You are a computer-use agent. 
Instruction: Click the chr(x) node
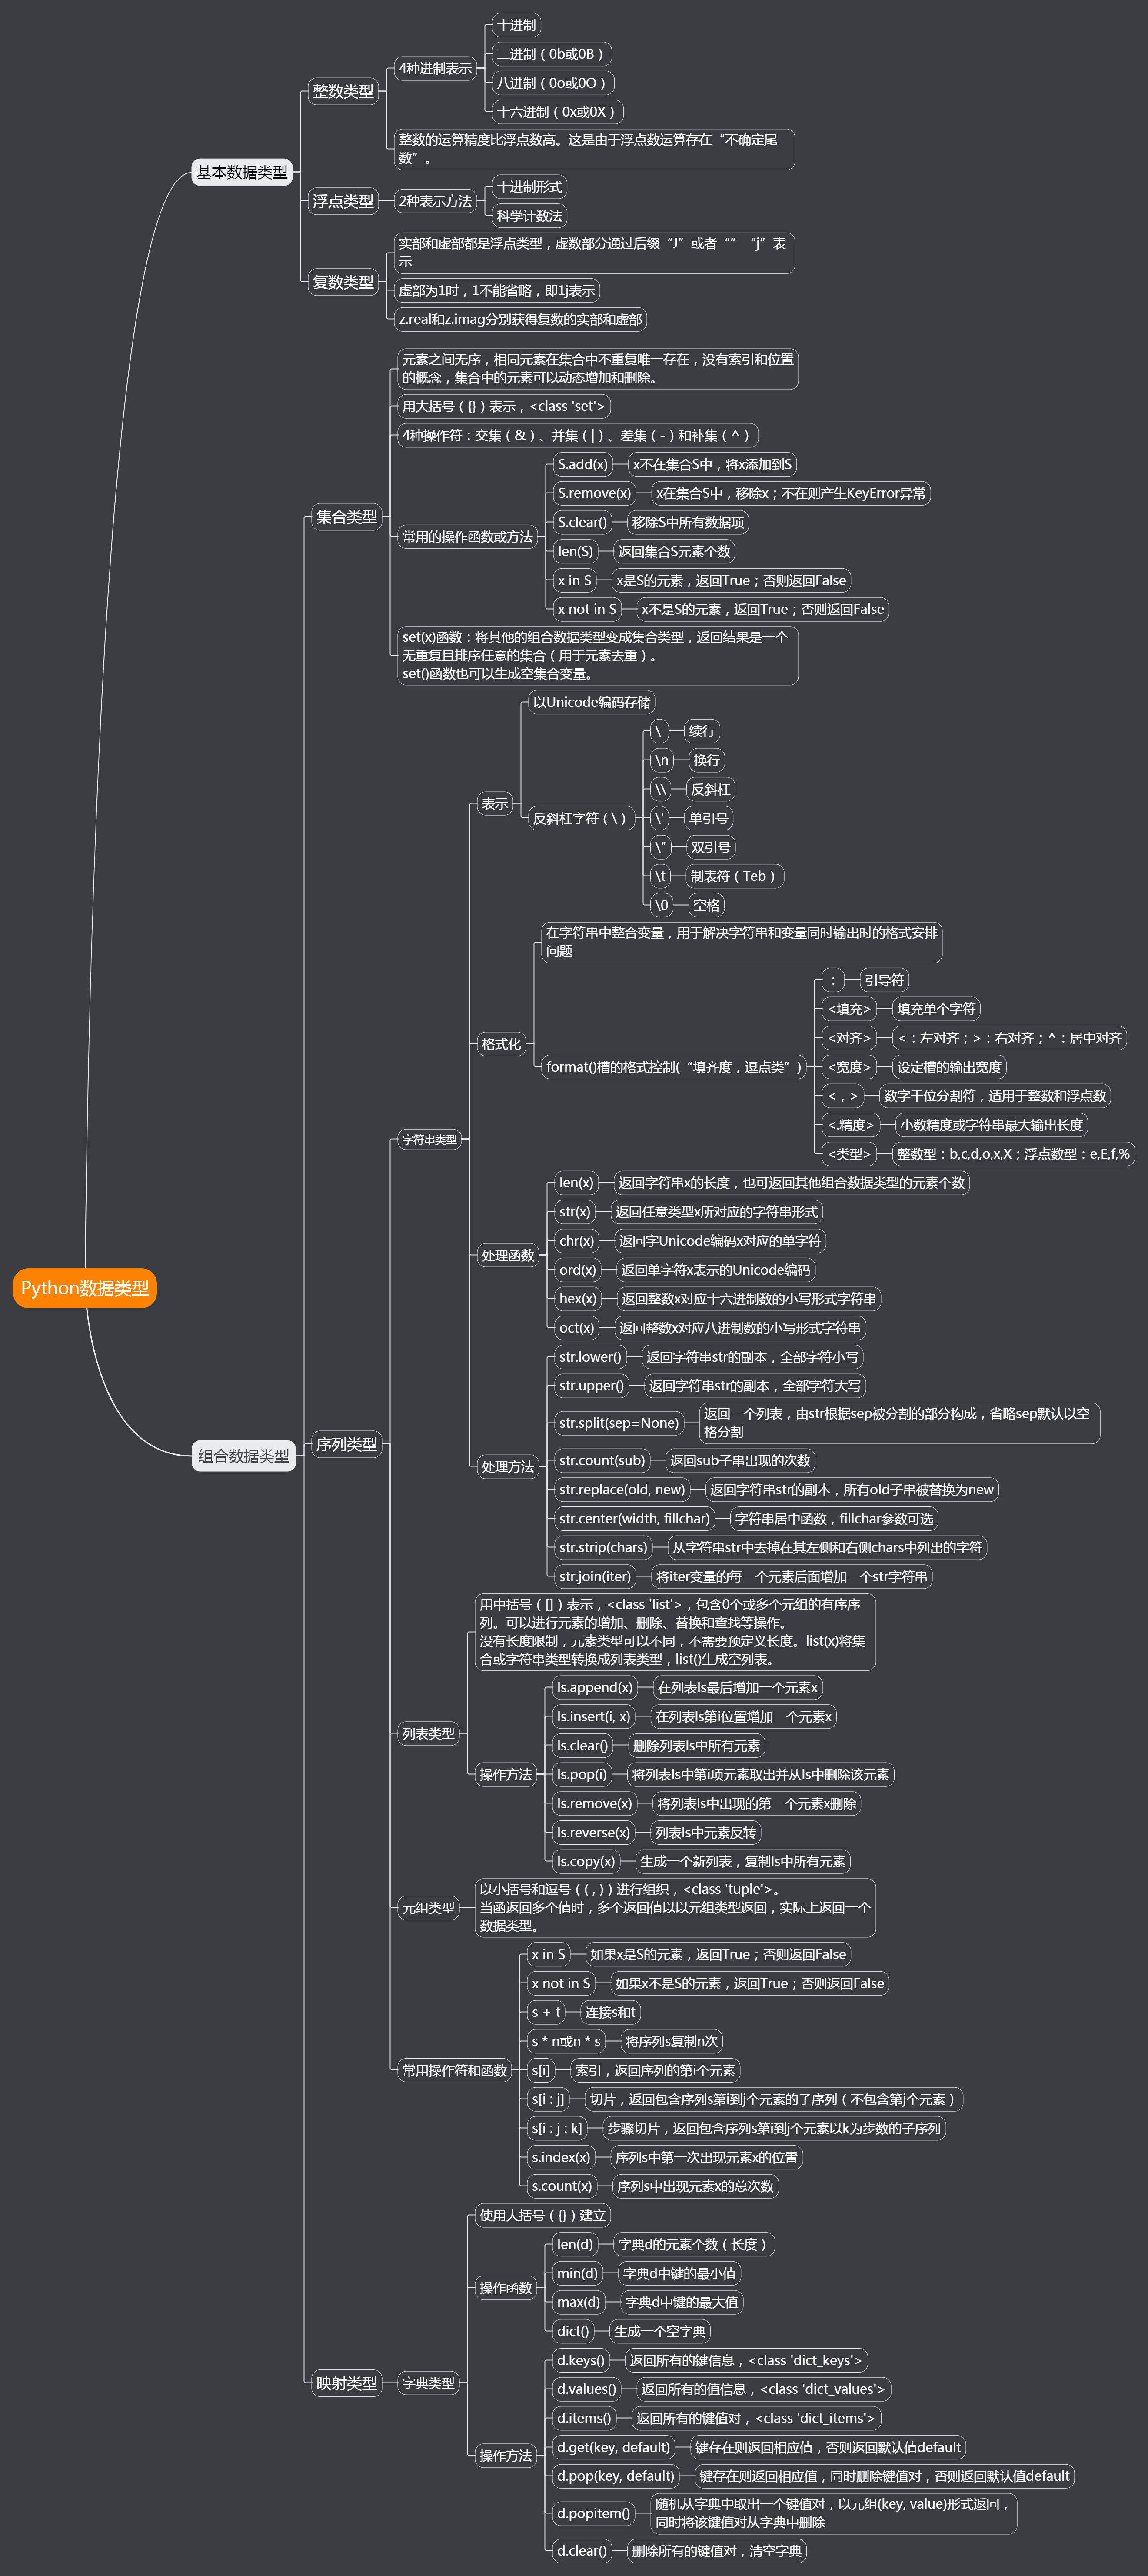pyautogui.click(x=577, y=1241)
